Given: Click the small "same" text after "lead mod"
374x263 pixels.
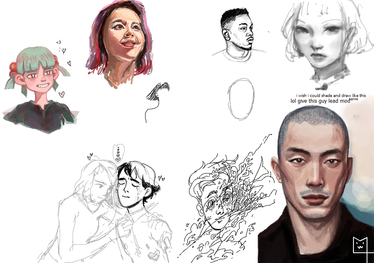Looking at the screenshot, I should (353, 99).
